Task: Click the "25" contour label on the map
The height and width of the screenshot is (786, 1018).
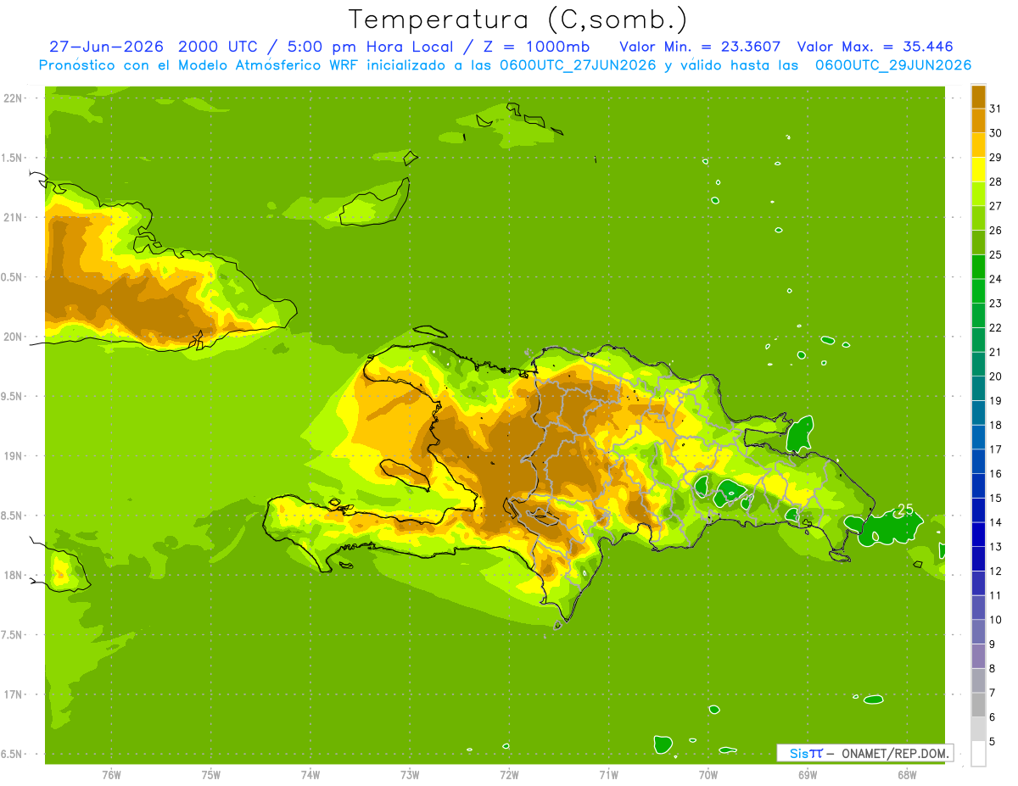Action: [x=905, y=510]
